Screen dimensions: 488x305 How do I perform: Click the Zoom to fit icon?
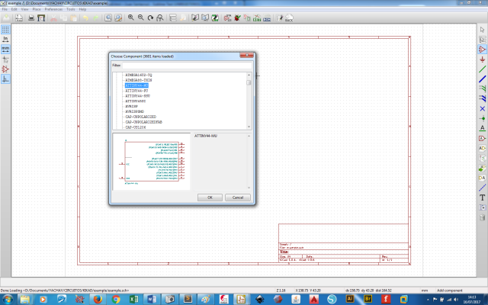coord(160,18)
